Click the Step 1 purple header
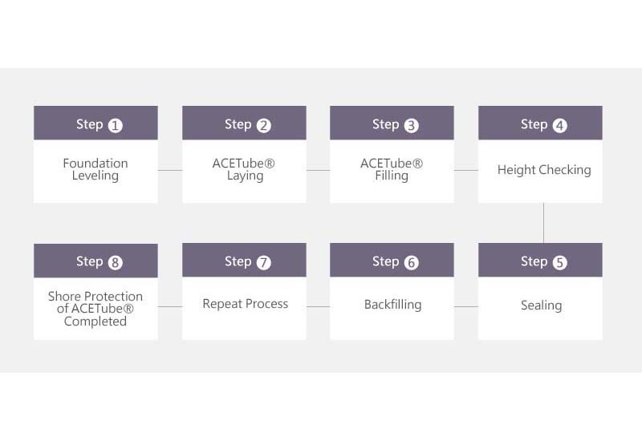 coord(95,123)
